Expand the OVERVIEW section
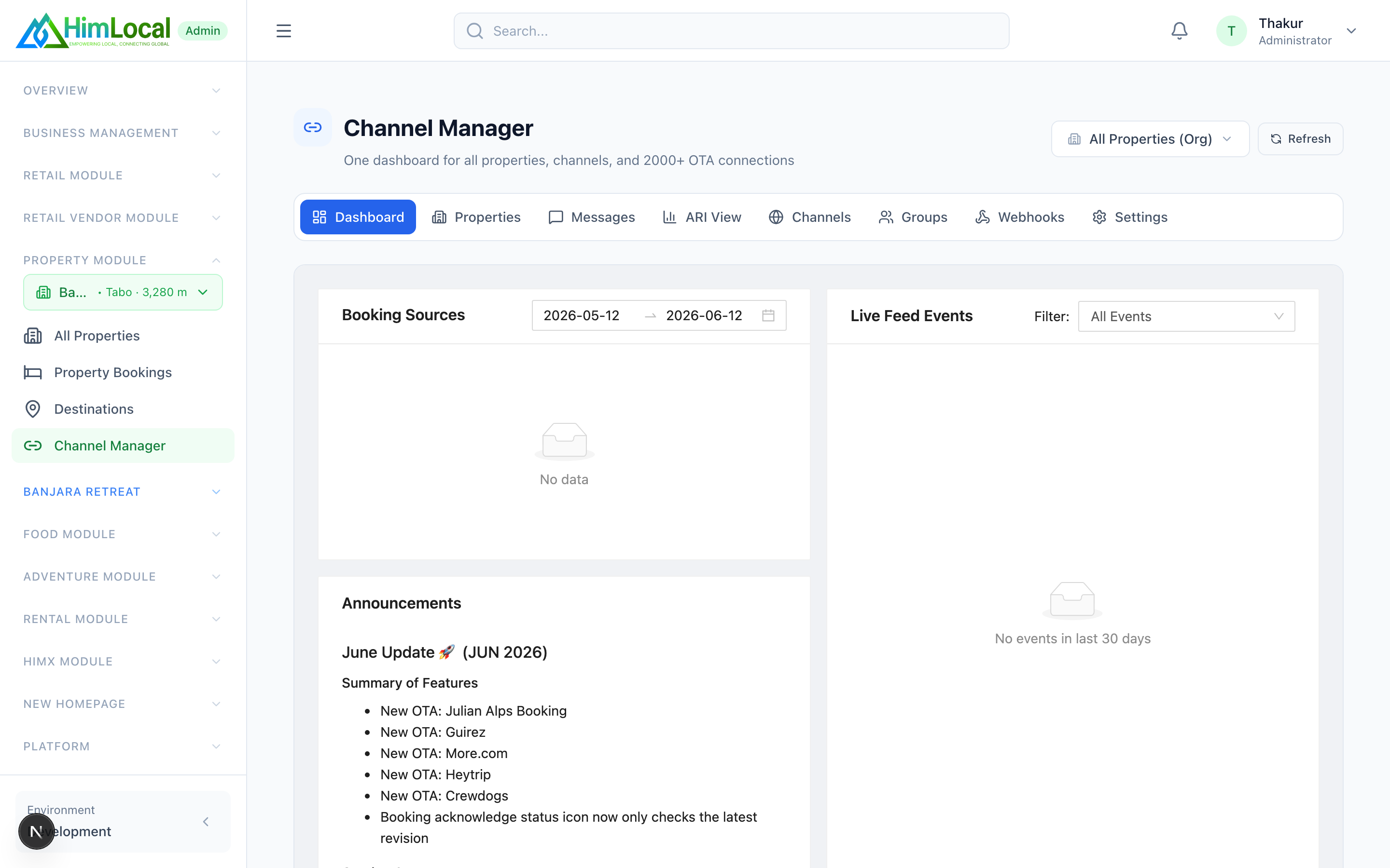This screenshot has height=868, width=1390. pyautogui.click(x=123, y=91)
